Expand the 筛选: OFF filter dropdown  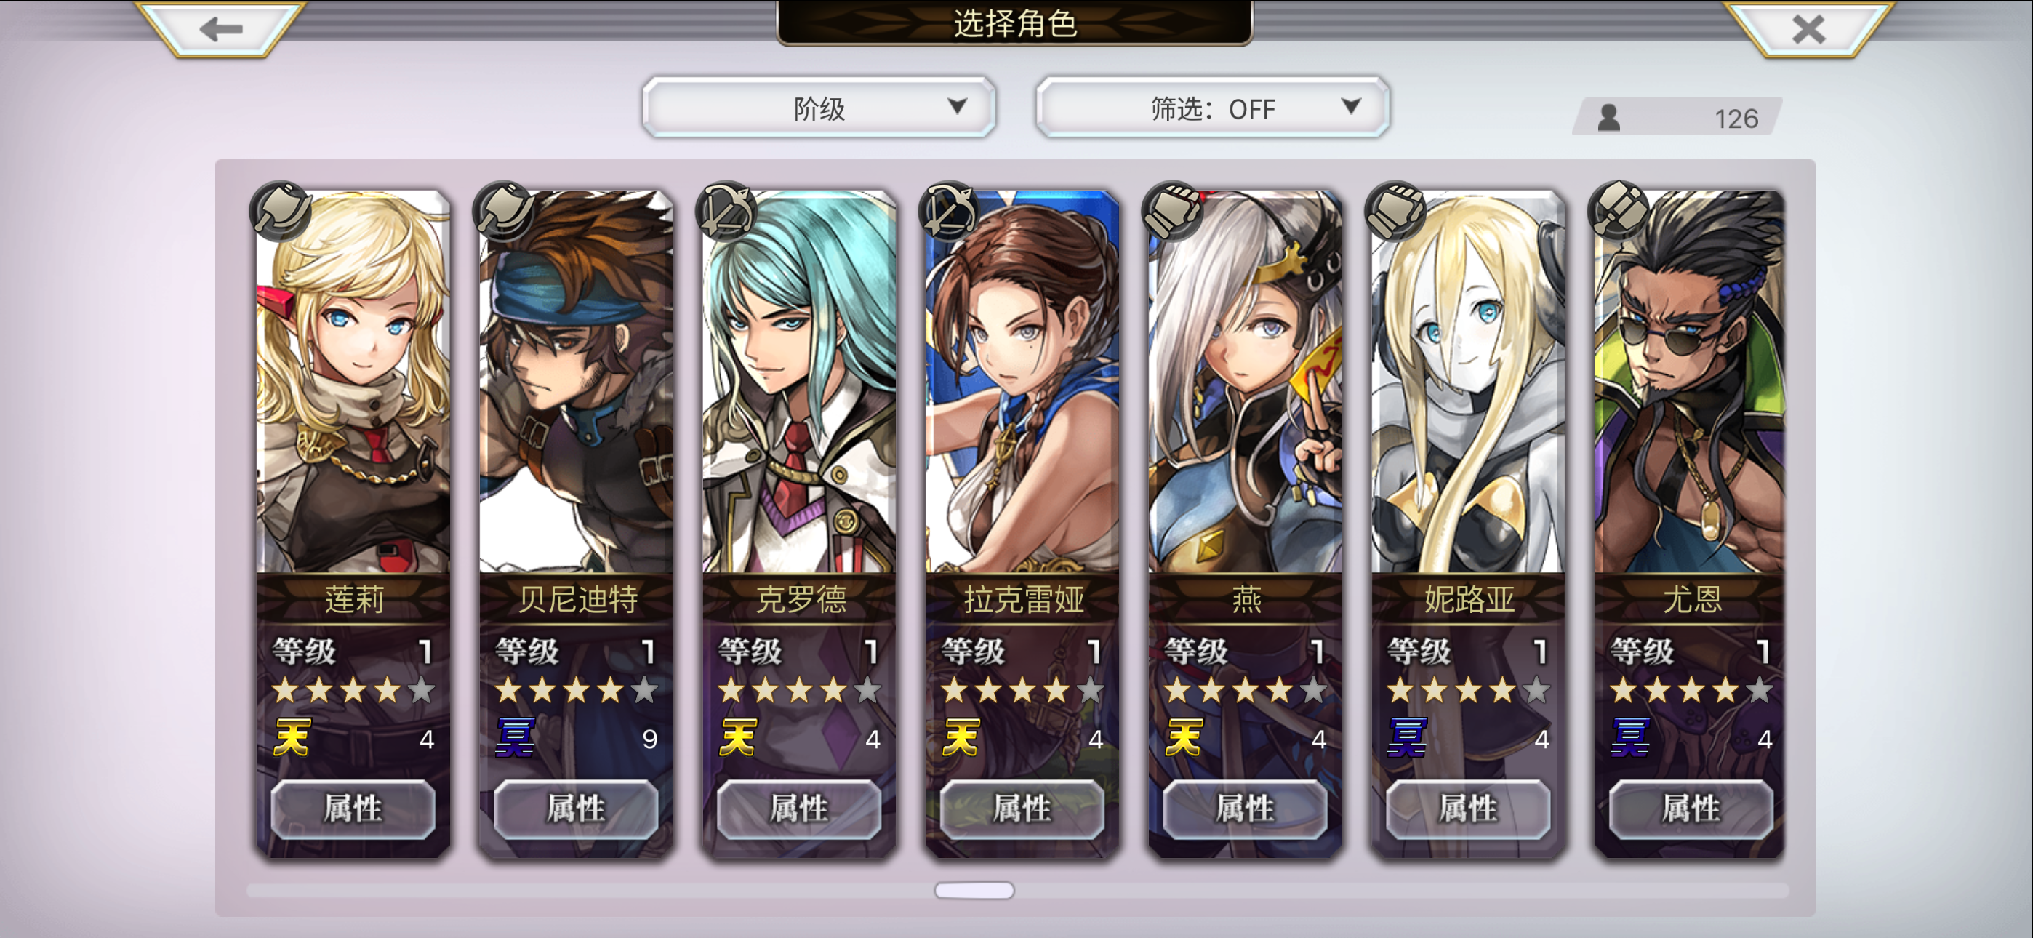coord(1212,108)
